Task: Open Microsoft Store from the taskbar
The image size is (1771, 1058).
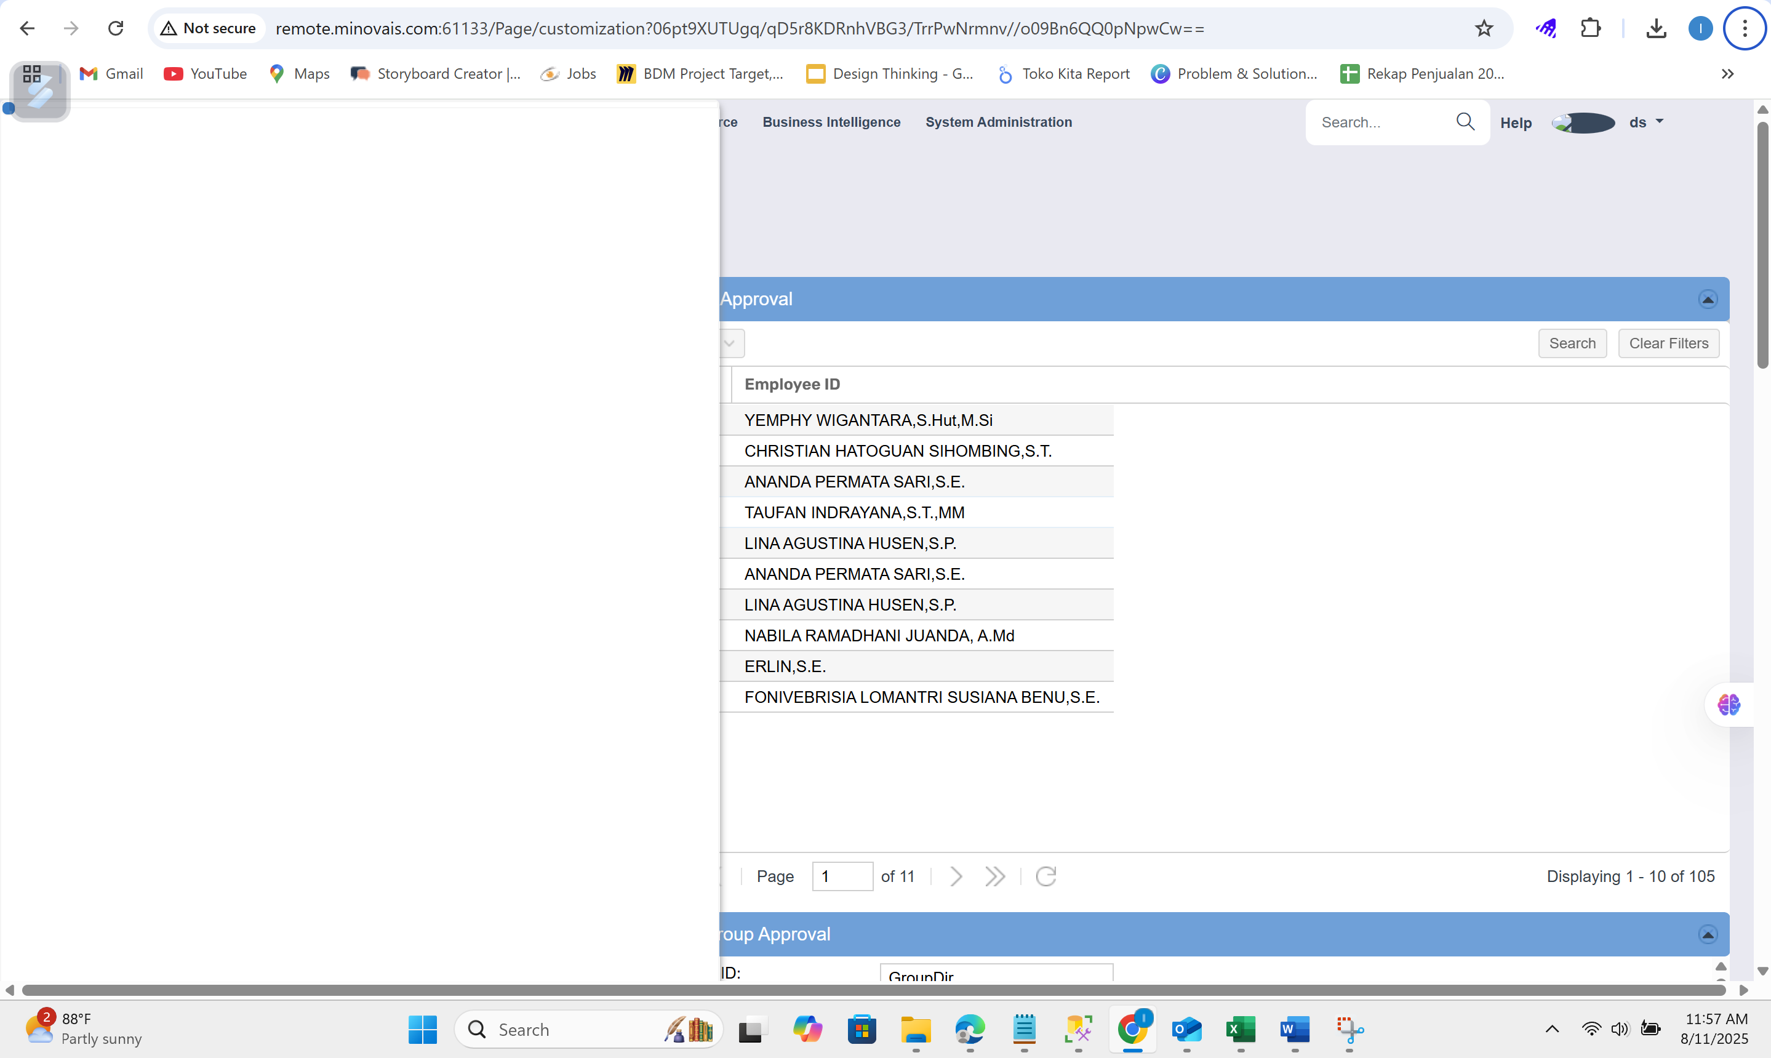Action: [x=862, y=1030]
